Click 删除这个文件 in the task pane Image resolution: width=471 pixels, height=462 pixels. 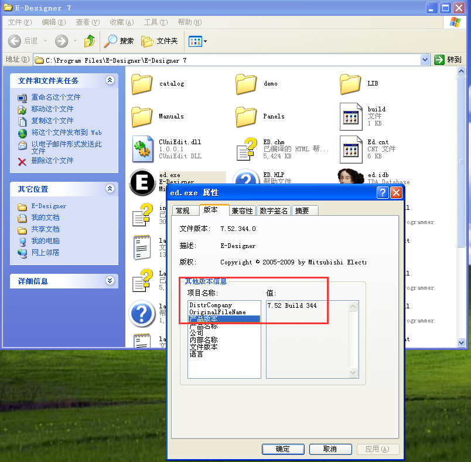coord(52,161)
